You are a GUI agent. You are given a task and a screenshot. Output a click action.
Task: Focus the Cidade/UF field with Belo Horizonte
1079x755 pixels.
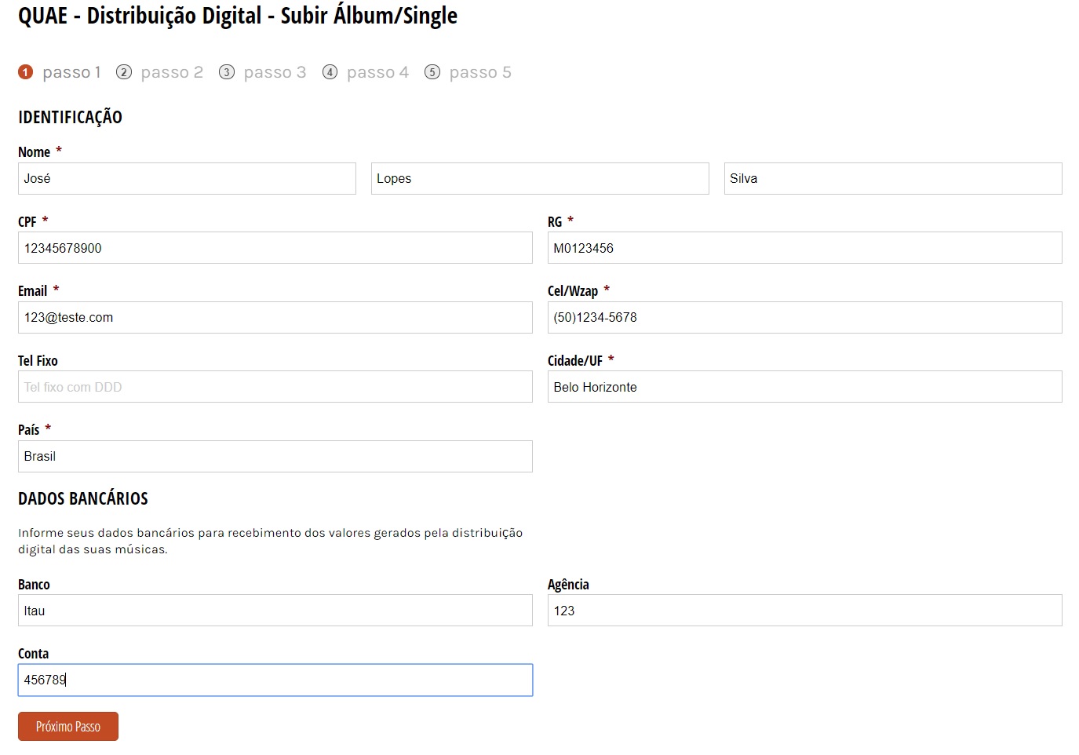pos(804,387)
